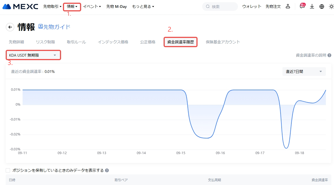The width and height of the screenshot is (334, 185).
Task: Click the download app icon
Action: 312,7
